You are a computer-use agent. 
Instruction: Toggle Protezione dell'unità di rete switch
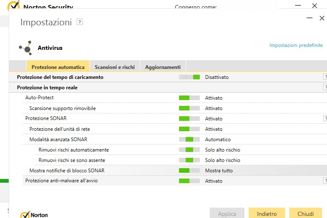point(189,129)
